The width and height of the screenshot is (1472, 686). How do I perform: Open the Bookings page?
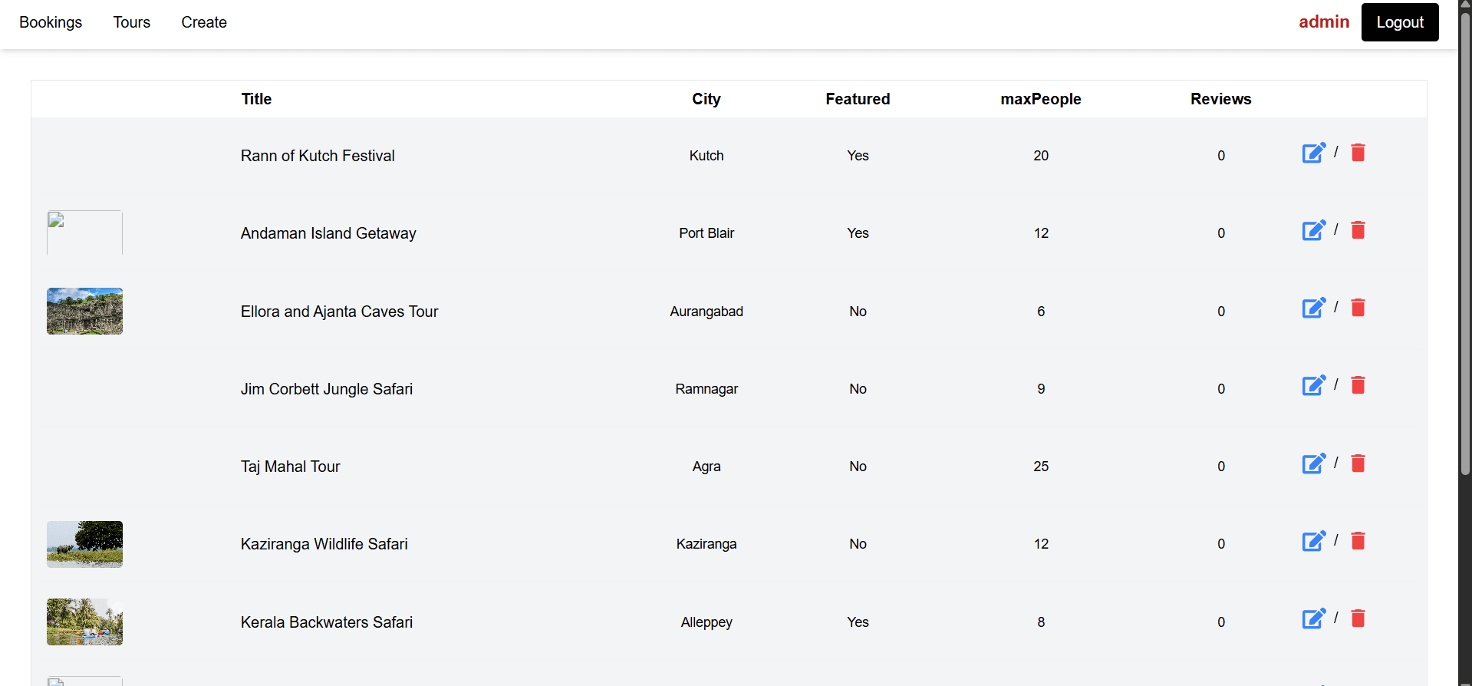click(x=51, y=22)
